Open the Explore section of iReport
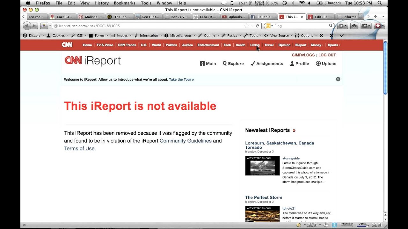408x229 pixels. click(x=233, y=64)
